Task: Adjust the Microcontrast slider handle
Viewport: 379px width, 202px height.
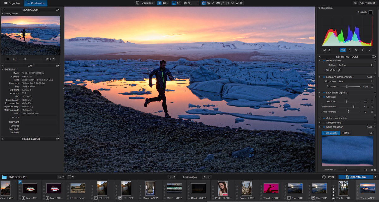Action: [x=354, y=107]
